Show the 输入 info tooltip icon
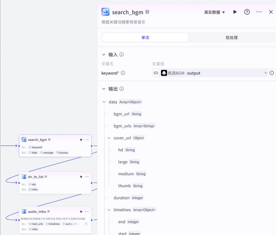 [x=121, y=55]
